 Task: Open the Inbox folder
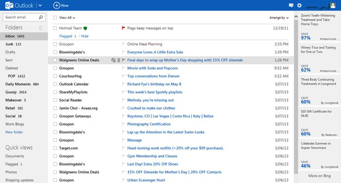[24, 36]
